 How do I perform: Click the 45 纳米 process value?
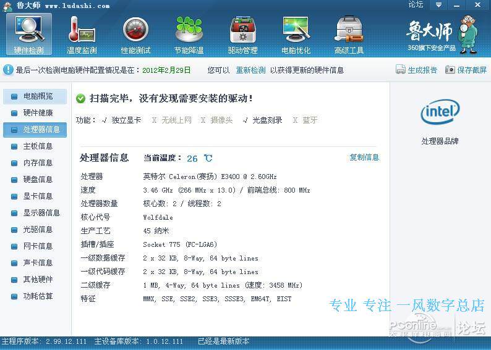tap(156, 231)
